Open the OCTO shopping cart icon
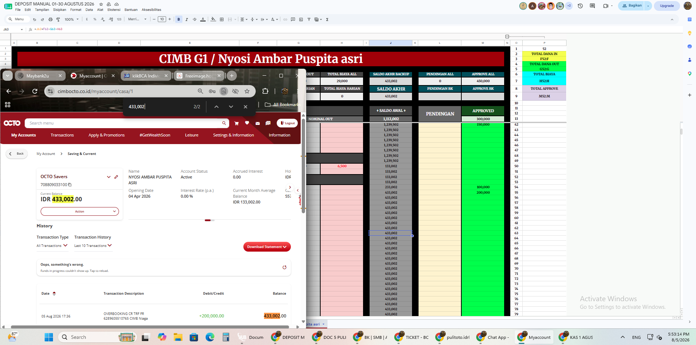Image resolution: width=696 pixels, height=345 pixels. 236,123
